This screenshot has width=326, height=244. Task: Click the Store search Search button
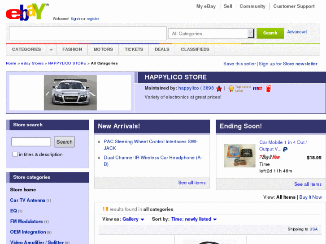point(65,142)
